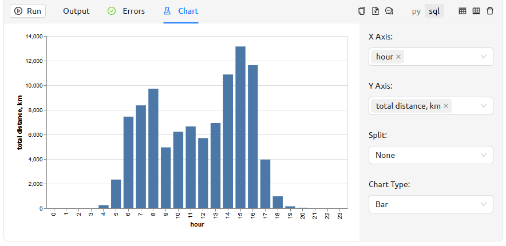Click the copy icon in the toolbar
This screenshot has width=506, height=246.
[361, 11]
